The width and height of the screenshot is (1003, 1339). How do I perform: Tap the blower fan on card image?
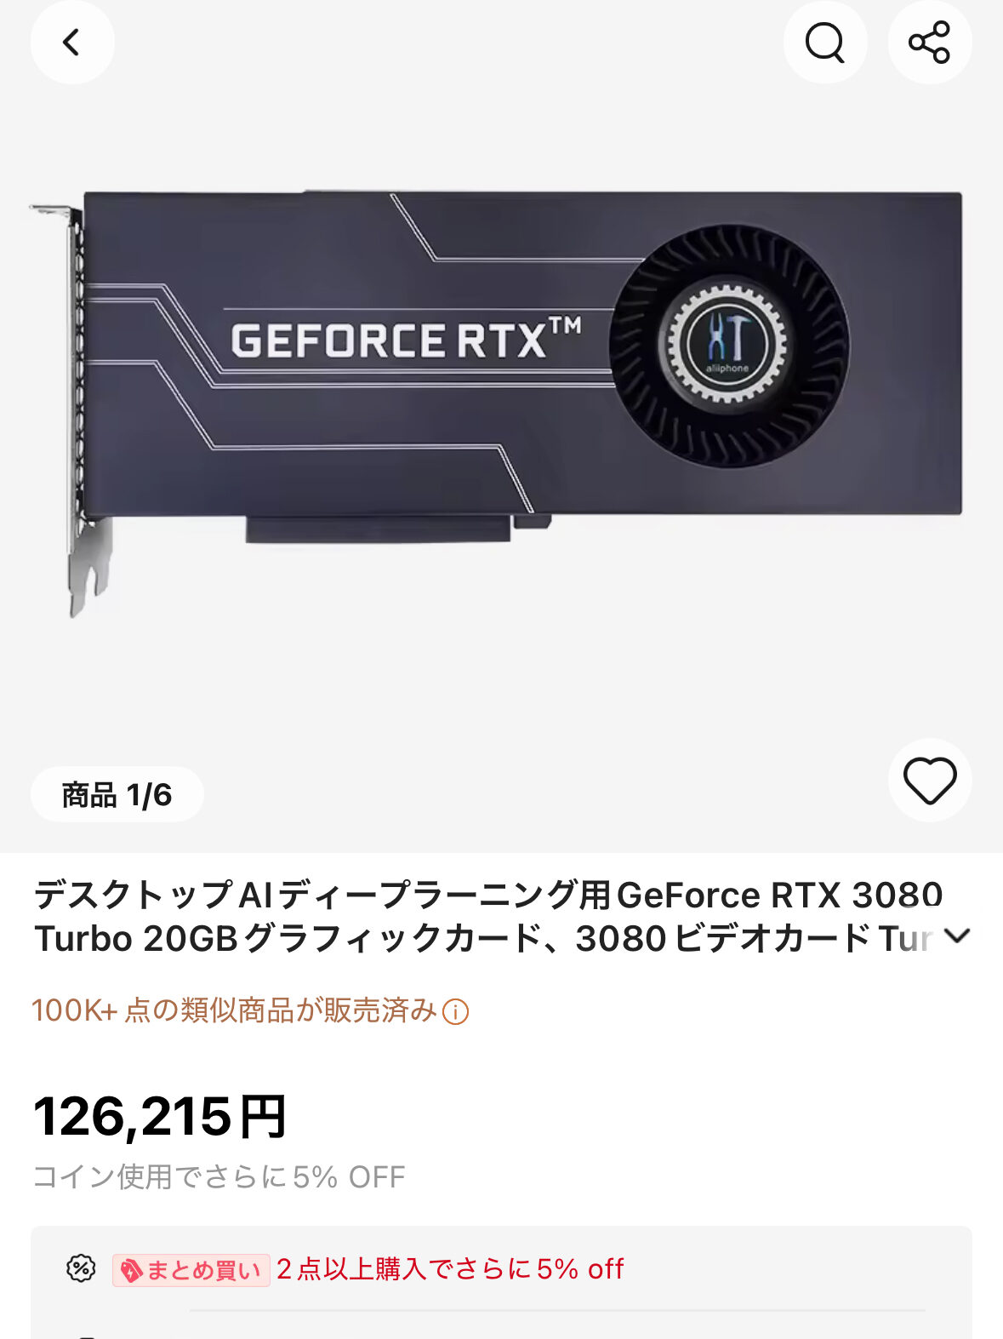point(729,345)
